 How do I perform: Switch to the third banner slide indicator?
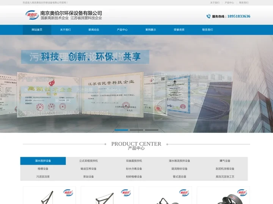(152, 130)
